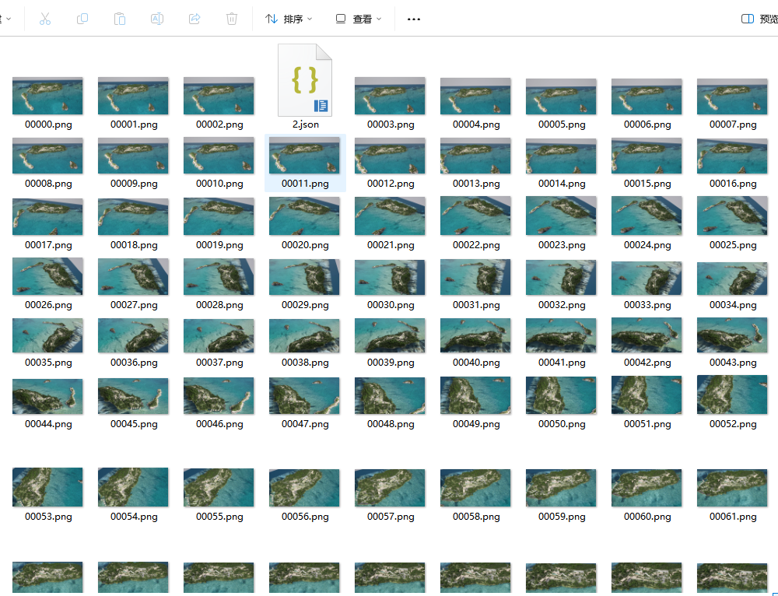The width and height of the screenshot is (778, 596).
Task: Select thumbnail of 00005.png
Action: 561,96
